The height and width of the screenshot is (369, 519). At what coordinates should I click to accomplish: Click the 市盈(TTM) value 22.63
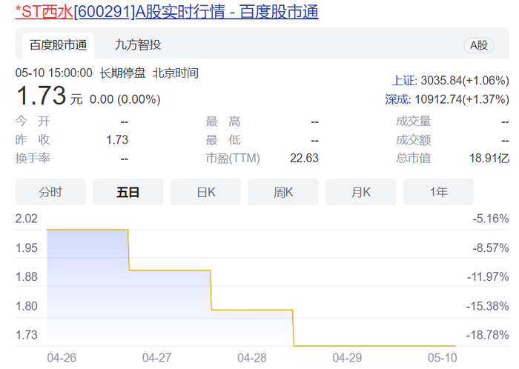point(304,158)
